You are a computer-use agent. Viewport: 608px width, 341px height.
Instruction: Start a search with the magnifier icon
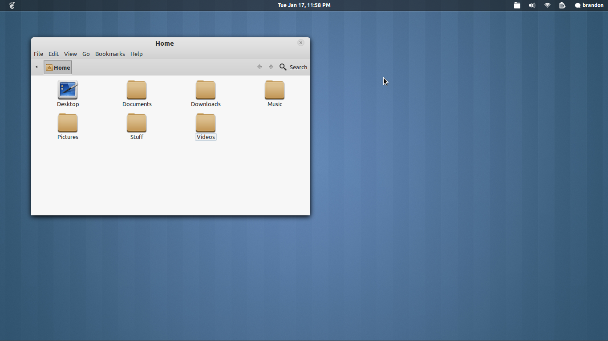point(283,67)
